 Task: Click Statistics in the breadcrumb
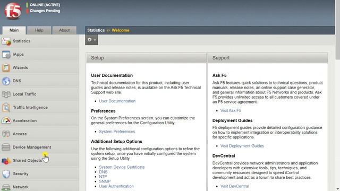(x=96, y=30)
